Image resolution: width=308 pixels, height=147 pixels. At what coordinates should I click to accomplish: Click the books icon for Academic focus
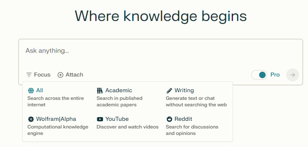(100, 91)
